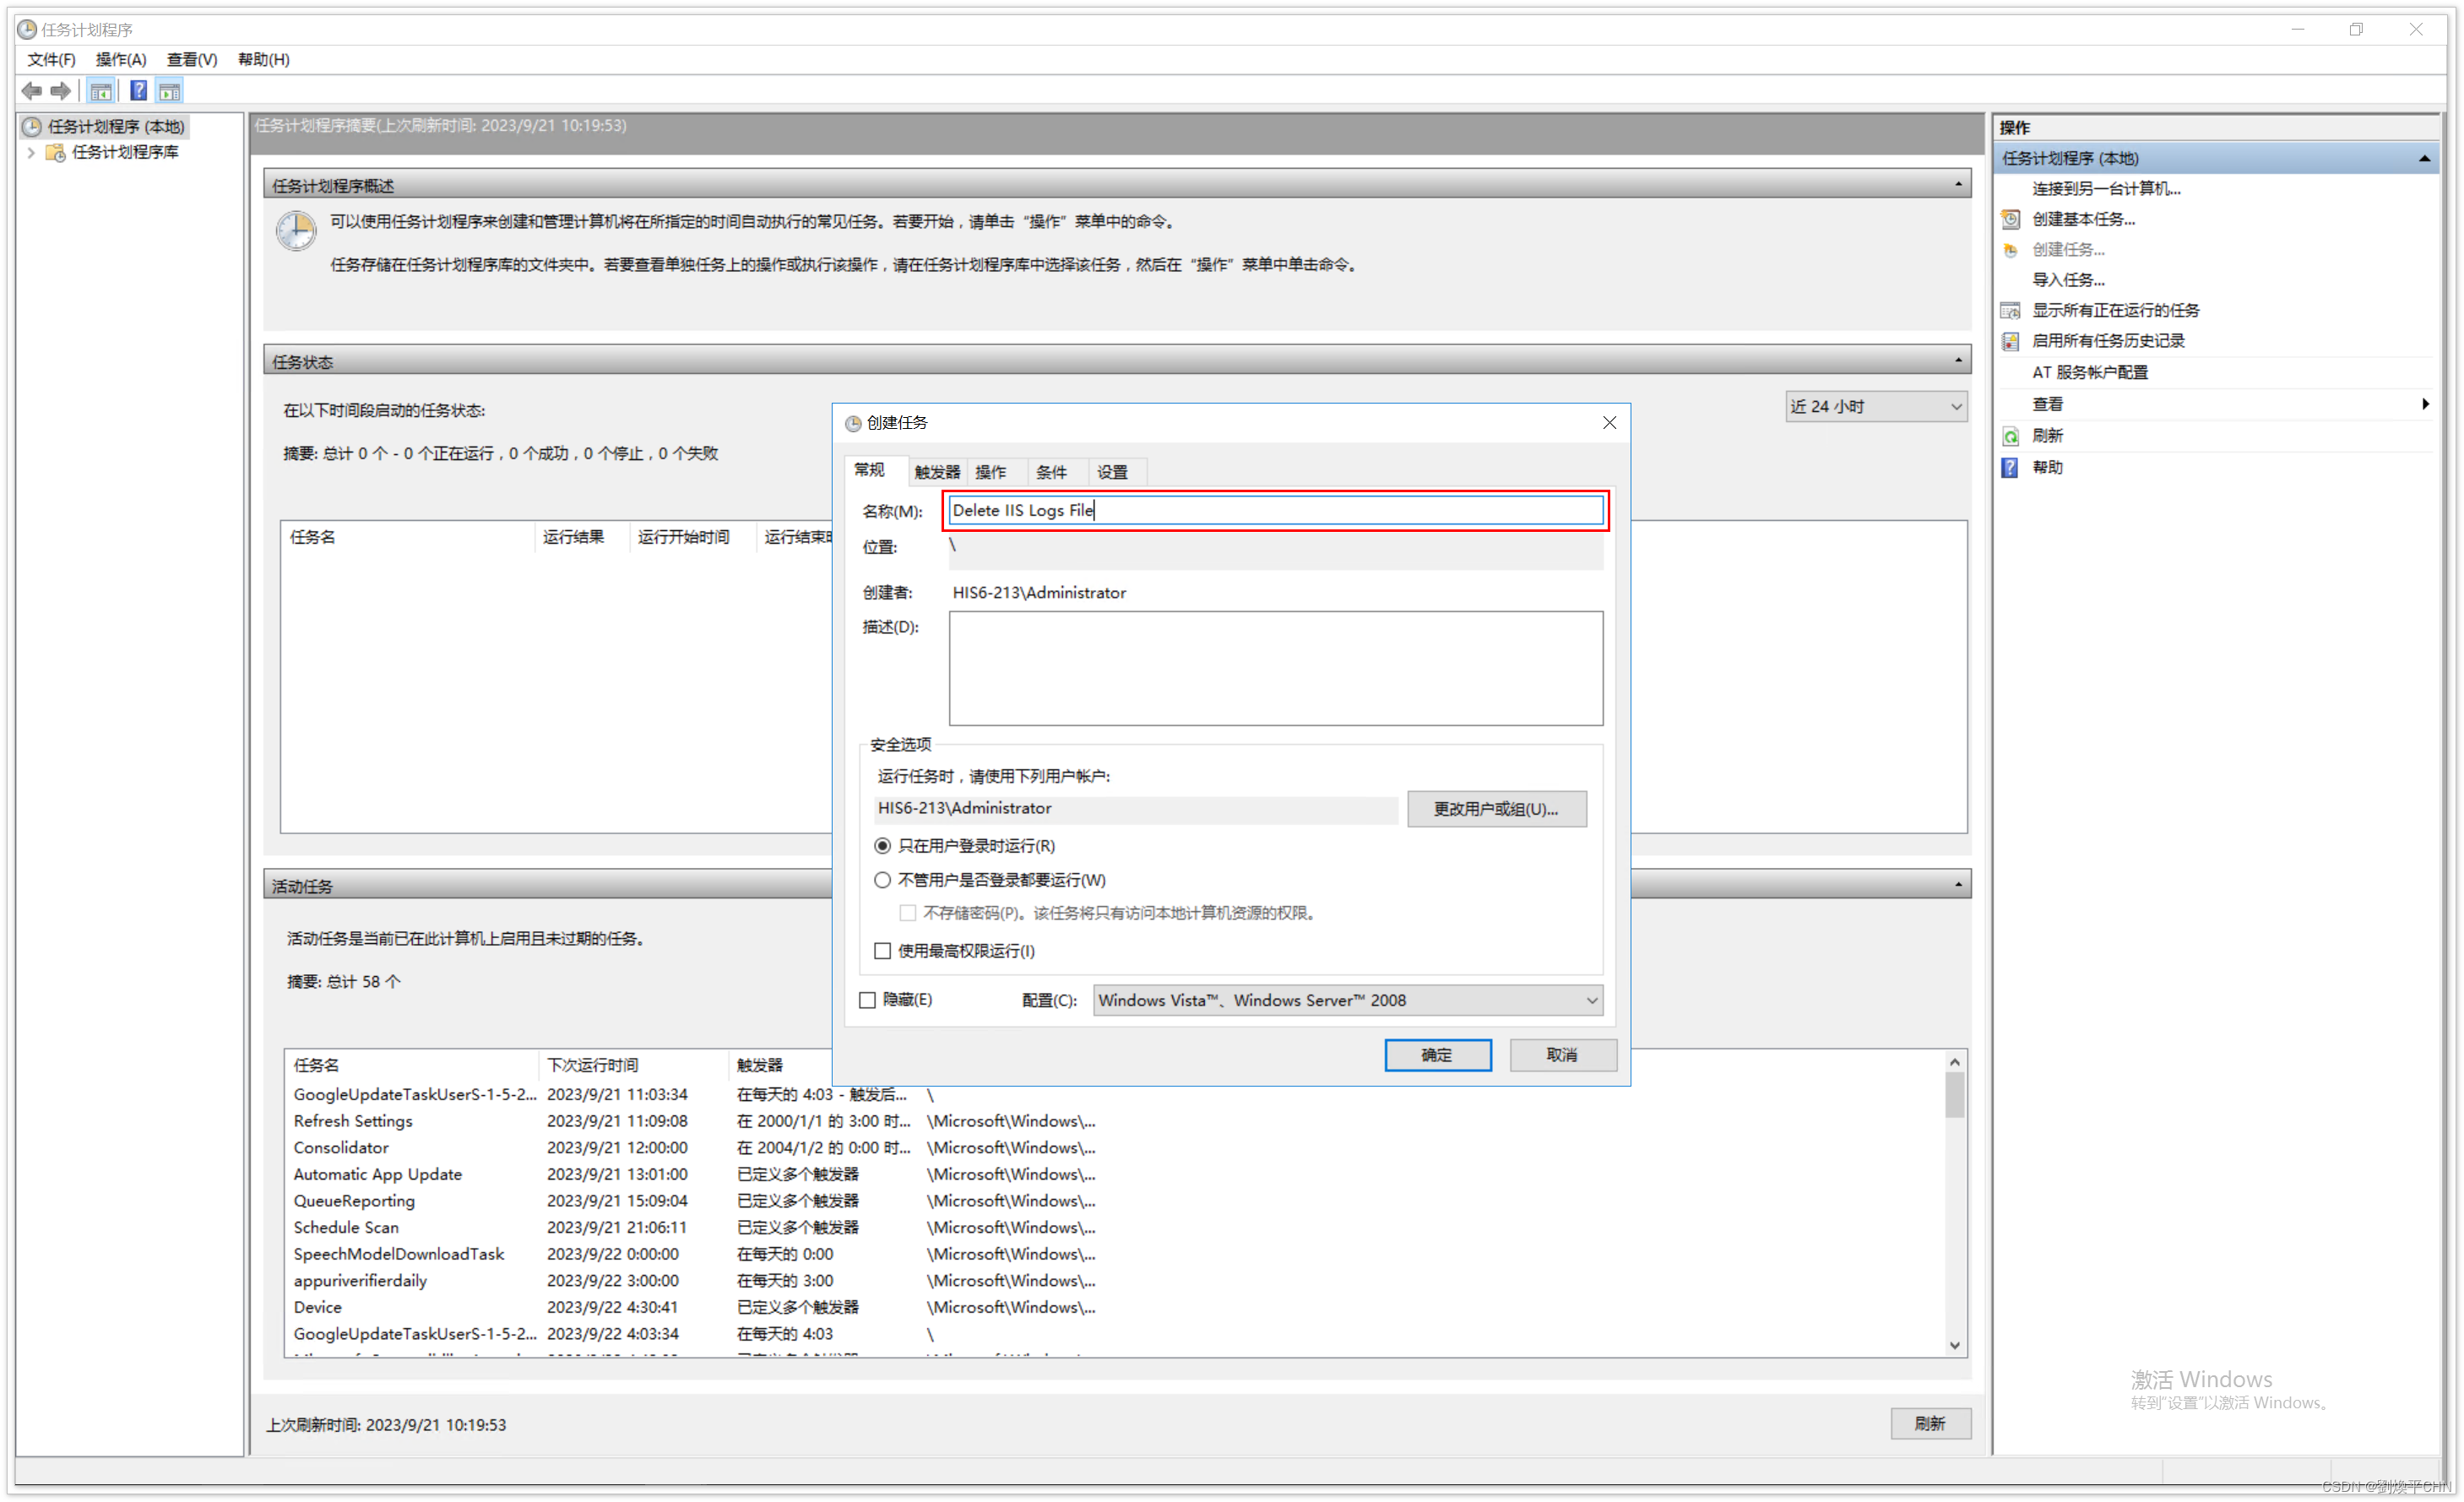Viewport: 2464px width, 1502px height.
Task: Toggle the action pane toolbar icon
Action: [170, 91]
